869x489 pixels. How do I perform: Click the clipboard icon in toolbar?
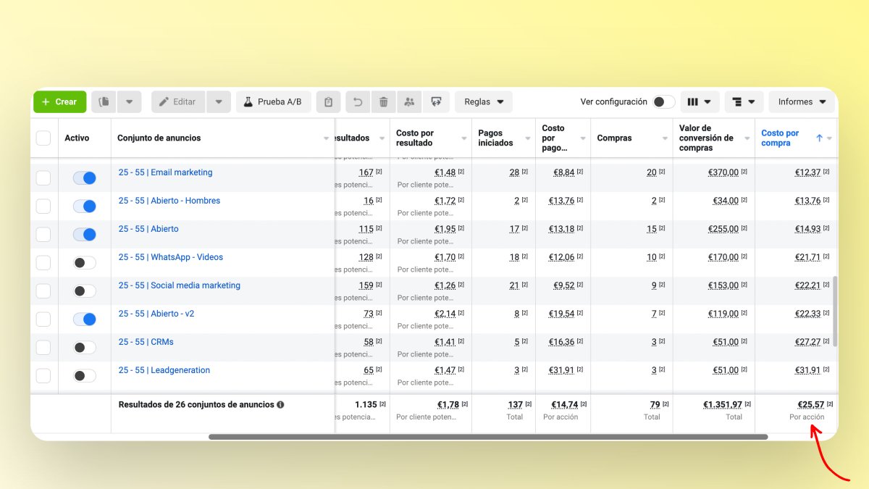(328, 102)
